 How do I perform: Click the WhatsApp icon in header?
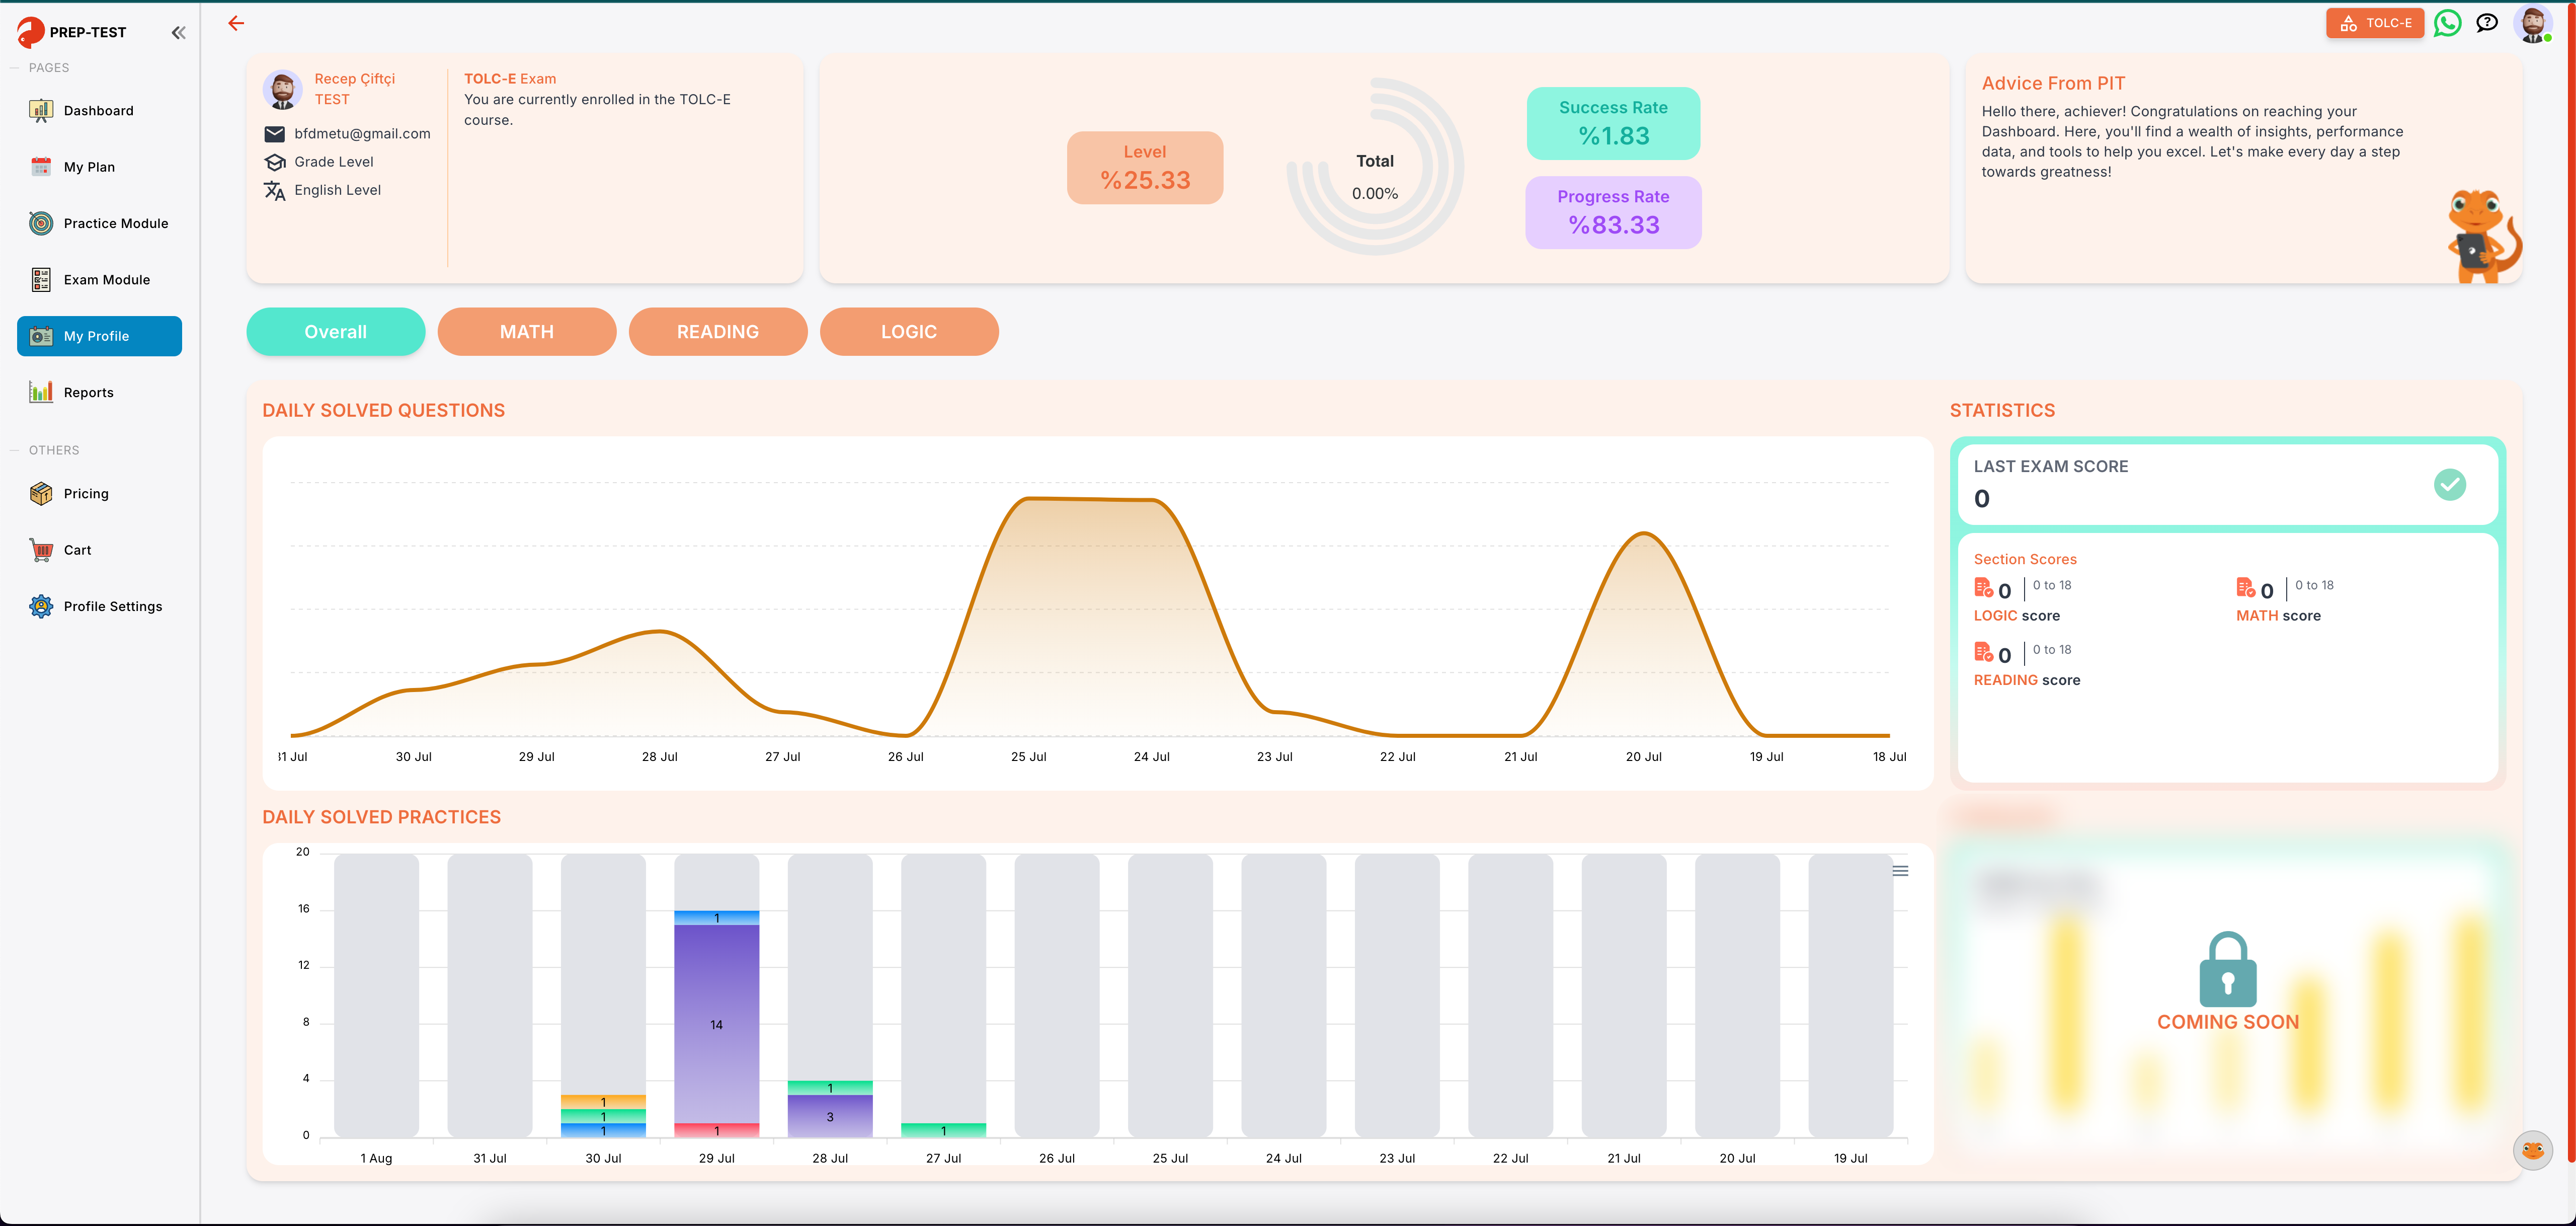tap(2447, 23)
